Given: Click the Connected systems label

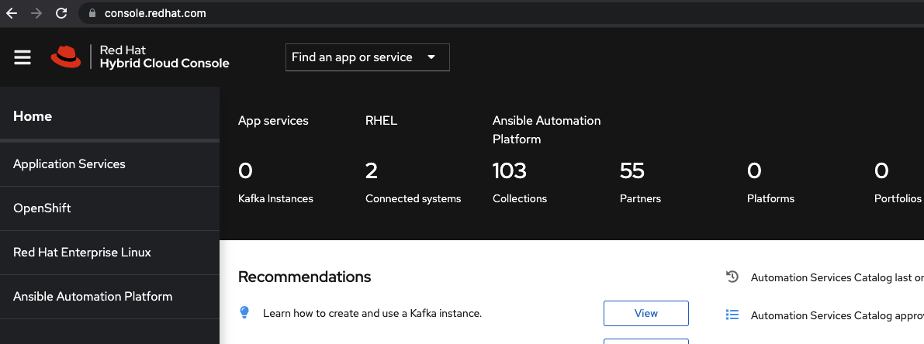Looking at the screenshot, I should [413, 199].
